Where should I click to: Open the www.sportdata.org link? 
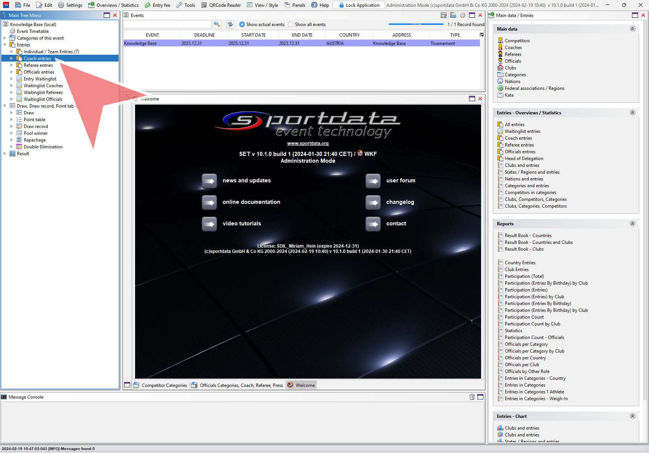click(x=308, y=143)
